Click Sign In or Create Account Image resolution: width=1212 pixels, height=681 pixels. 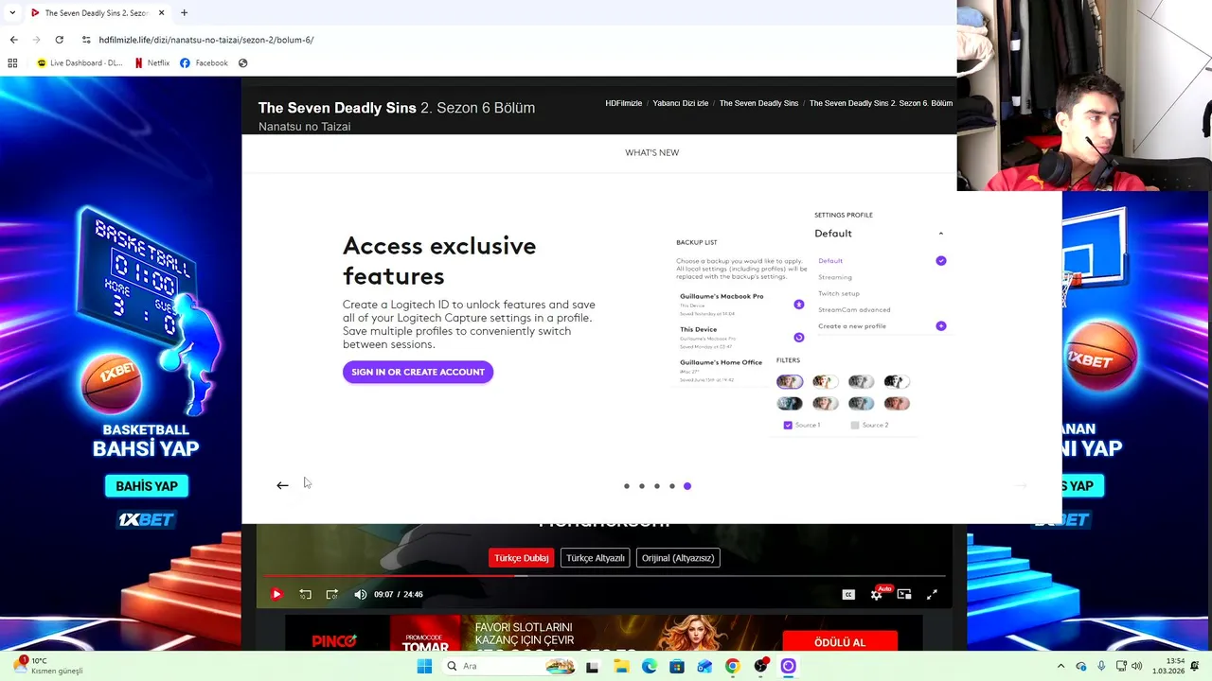click(x=418, y=372)
